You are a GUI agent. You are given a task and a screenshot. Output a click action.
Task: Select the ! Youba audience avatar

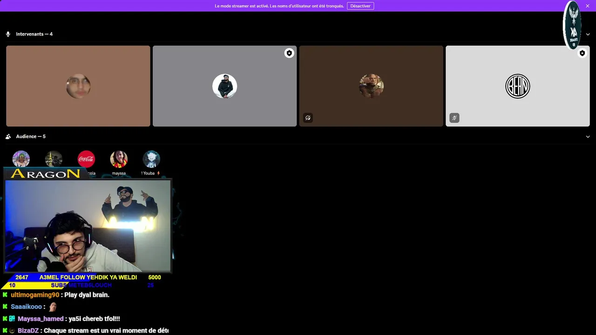151,159
